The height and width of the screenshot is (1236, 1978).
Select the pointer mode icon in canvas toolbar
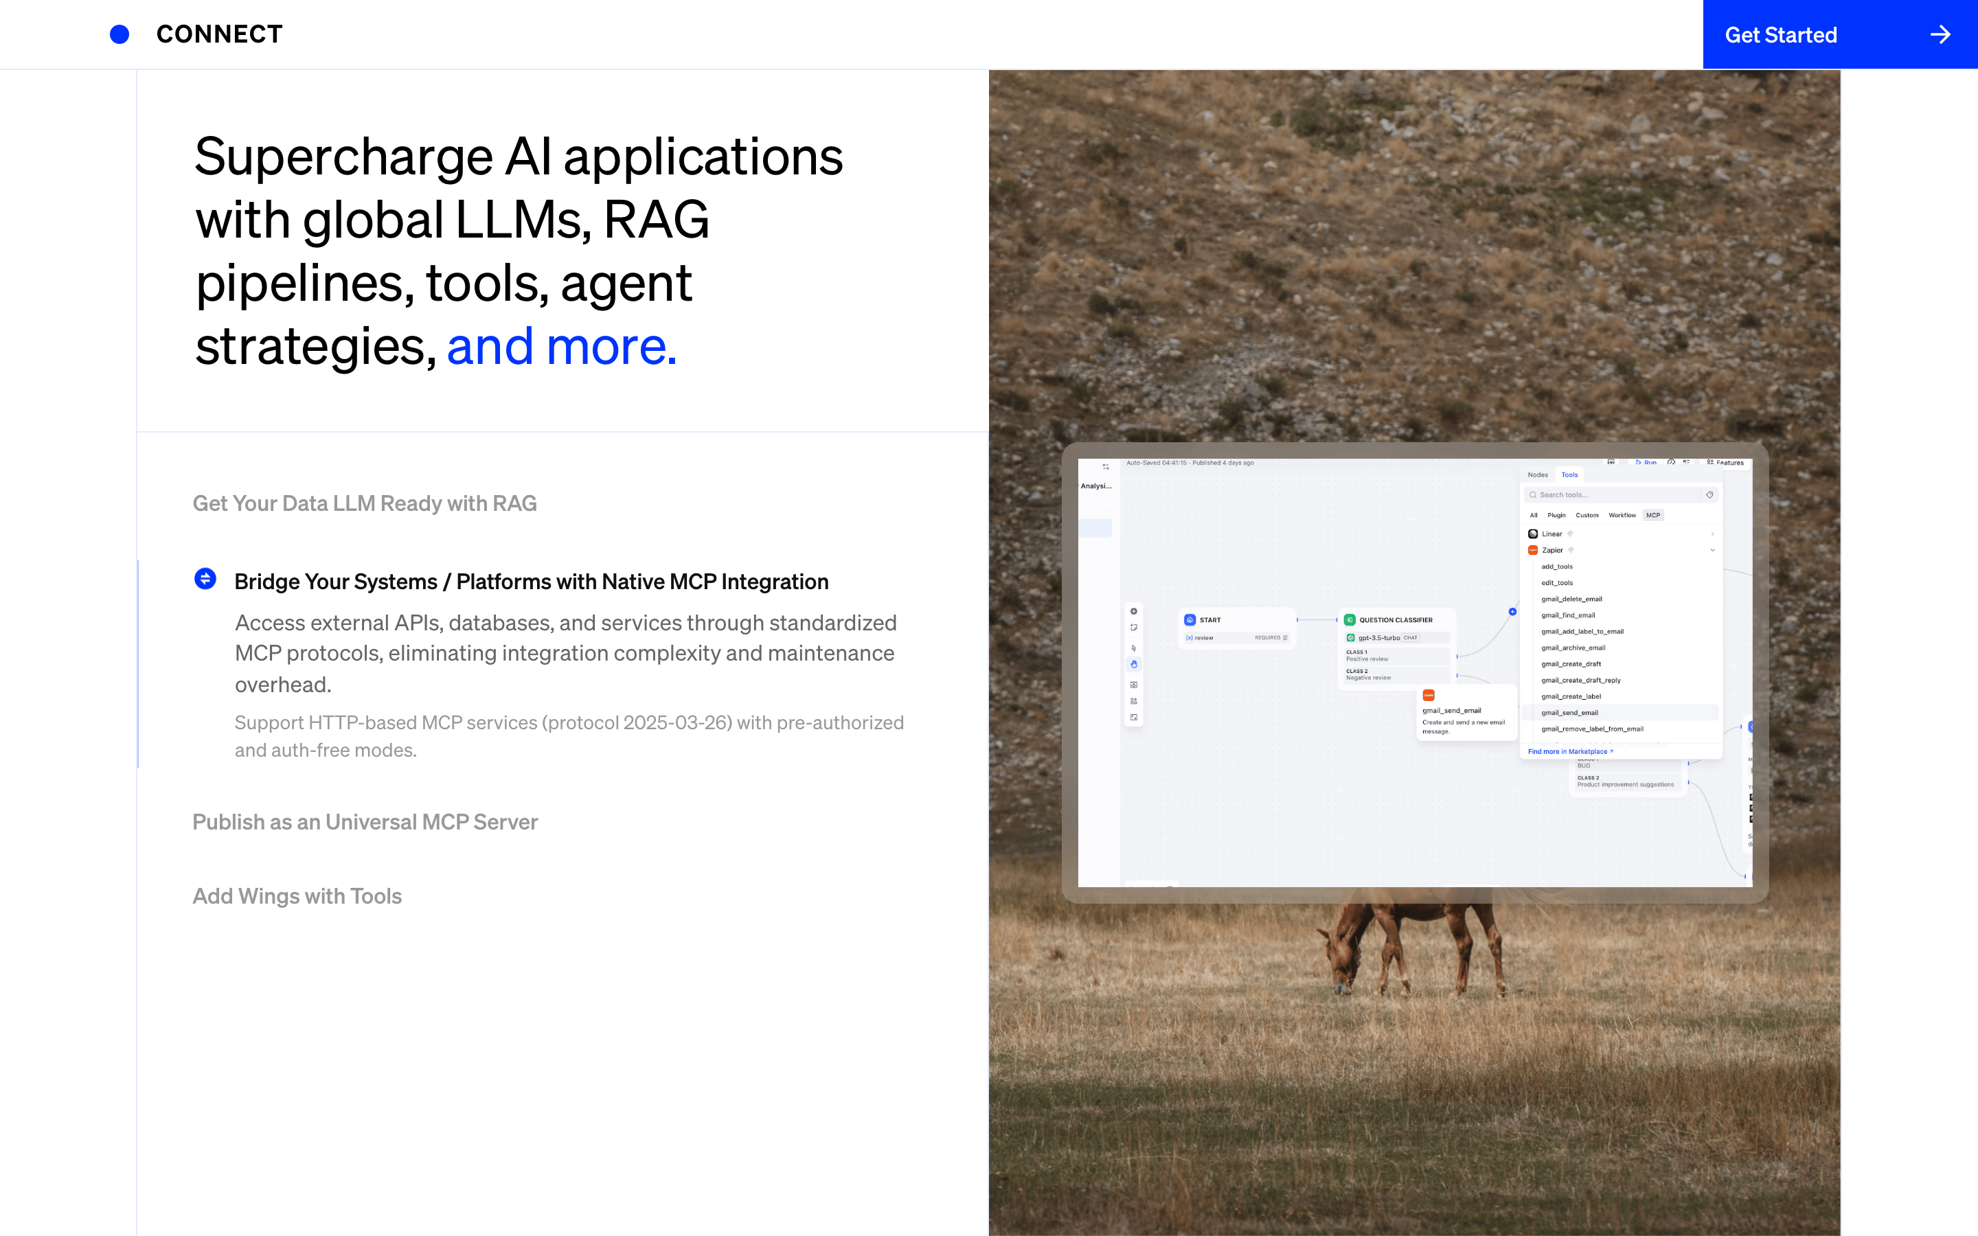(x=1134, y=648)
